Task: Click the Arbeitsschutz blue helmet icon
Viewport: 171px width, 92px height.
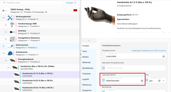Action: [x=10, y=53]
